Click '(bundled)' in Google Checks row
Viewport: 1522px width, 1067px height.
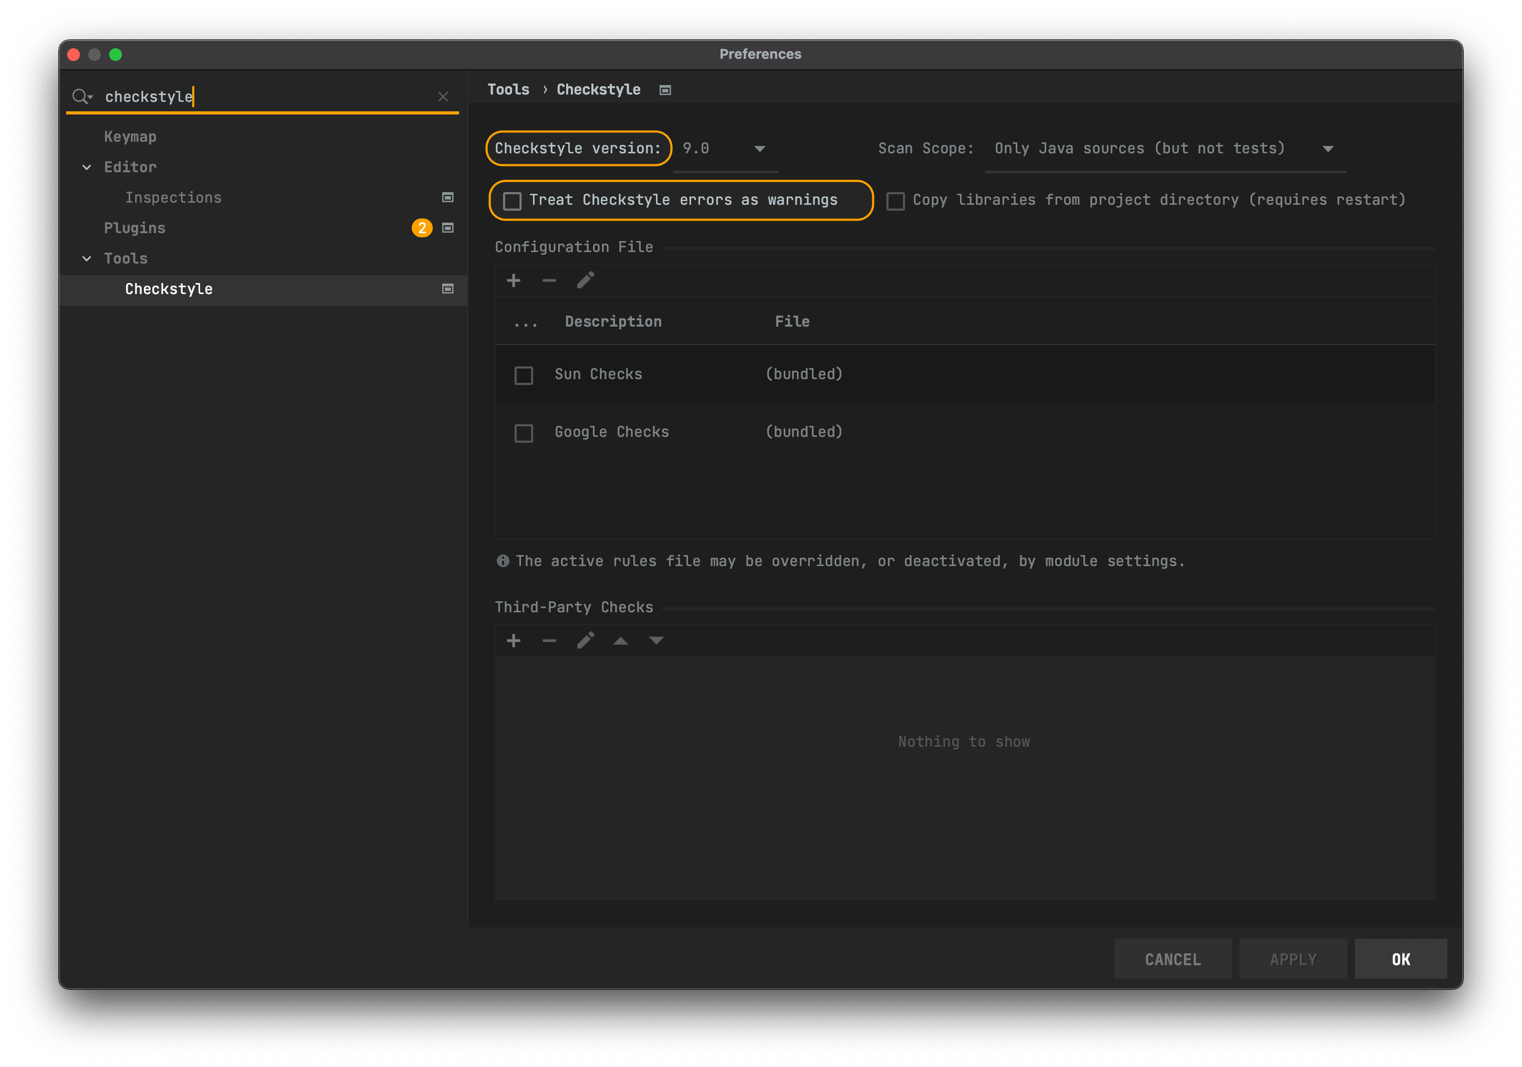click(804, 432)
